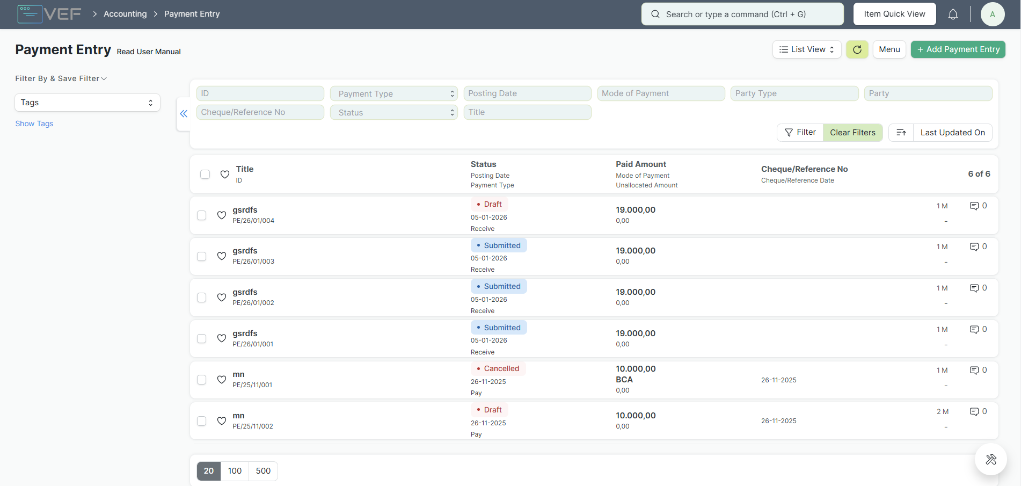Click the Posting Date filter field
1021x486 pixels.
tap(527, 93)
